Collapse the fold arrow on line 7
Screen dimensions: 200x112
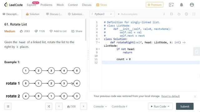99,42
